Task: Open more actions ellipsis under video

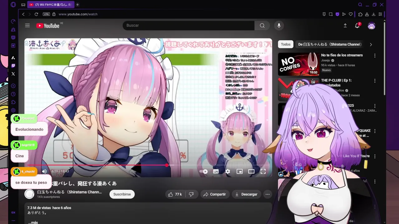Action: click(267, 194)
